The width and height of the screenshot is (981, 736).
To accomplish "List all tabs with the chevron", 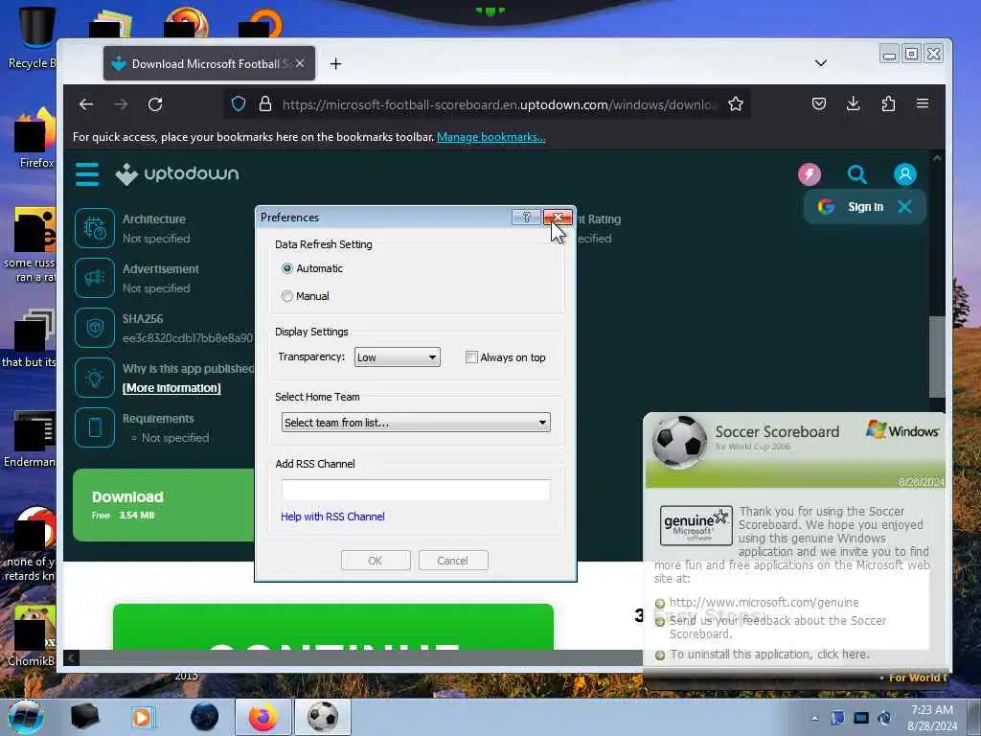I will click(x=821, y=63).
